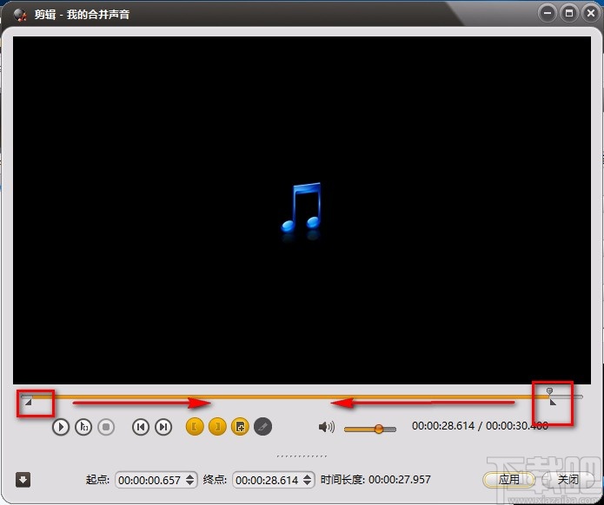Close the dialog with the 关闭 button
Viewport: 604px width, 505px height.
point(567,480)
